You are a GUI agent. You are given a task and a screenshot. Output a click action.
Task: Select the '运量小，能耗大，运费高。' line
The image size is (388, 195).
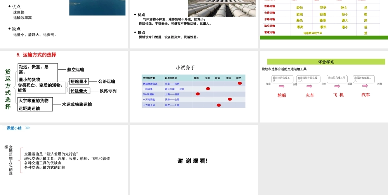pyautogui.click(x=35, y=35)
